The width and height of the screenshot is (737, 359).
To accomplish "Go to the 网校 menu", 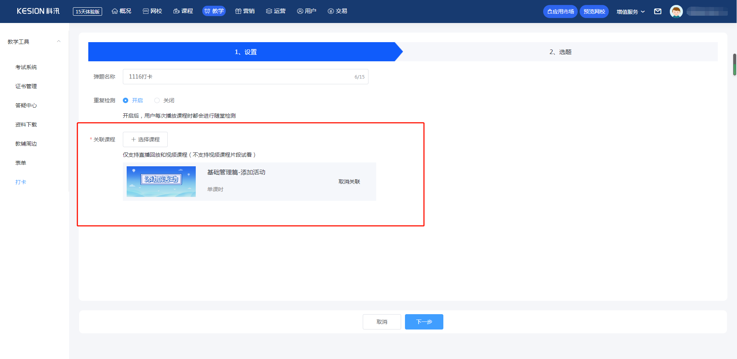I will (x=152, y=11).
